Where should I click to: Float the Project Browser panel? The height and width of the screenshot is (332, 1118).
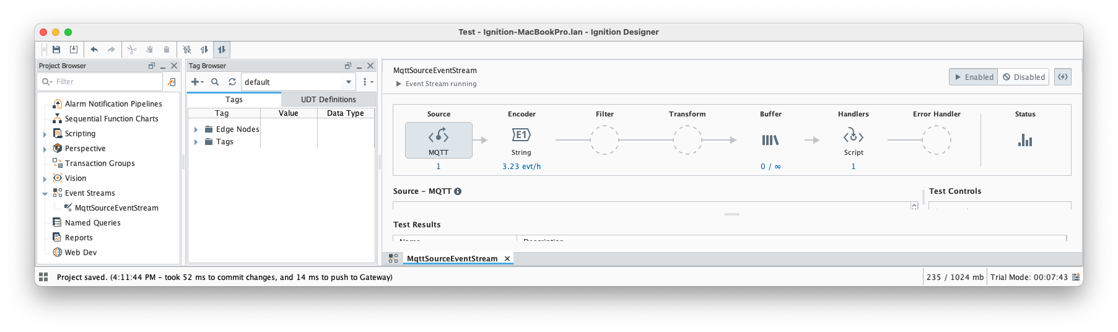152,66
